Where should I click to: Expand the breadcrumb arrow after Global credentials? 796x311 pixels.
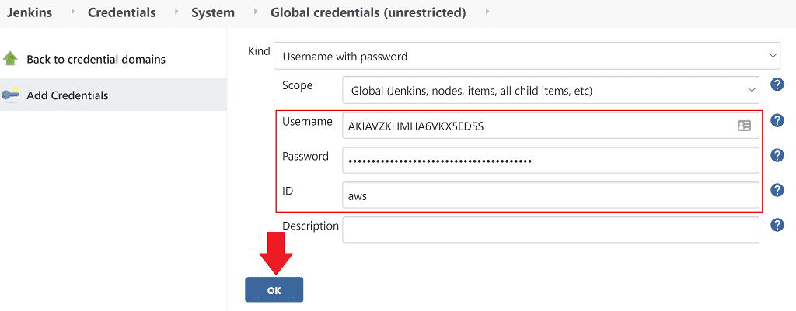tap(487, 12)
